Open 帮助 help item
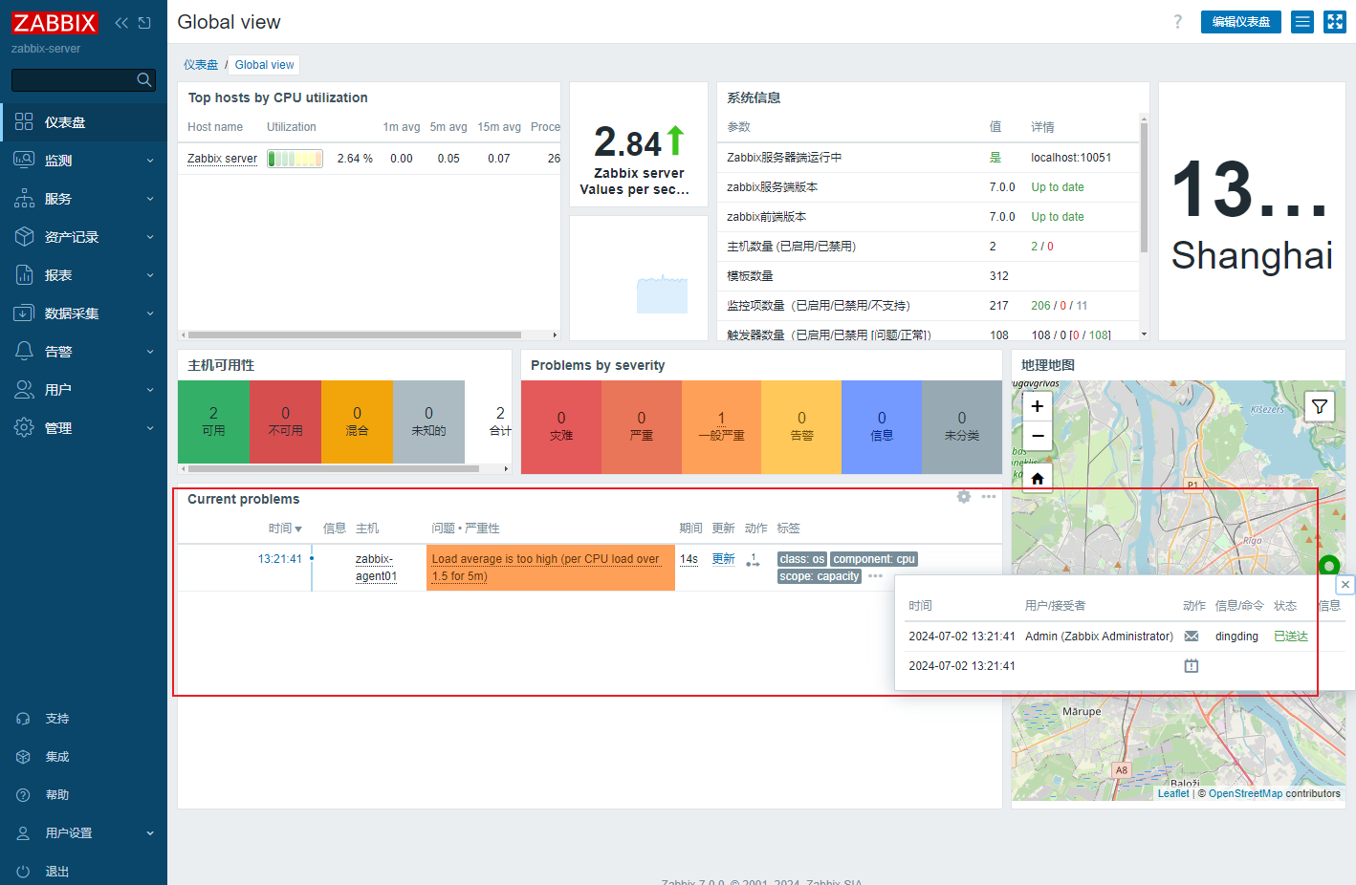This screenshot has height=885, width=1356. [83, 795]
